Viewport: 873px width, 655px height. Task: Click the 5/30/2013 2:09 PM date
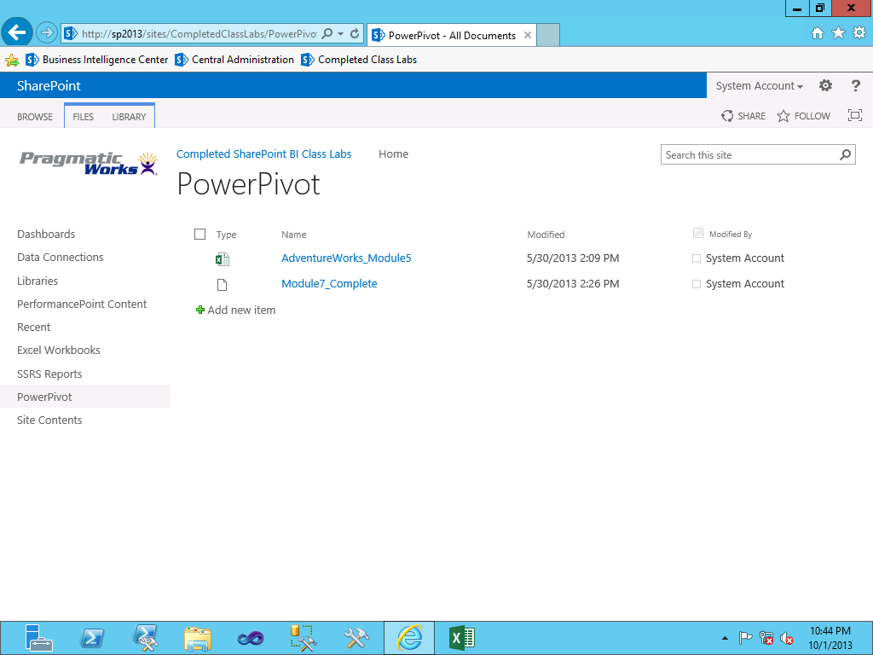click(x=573, y=258)
